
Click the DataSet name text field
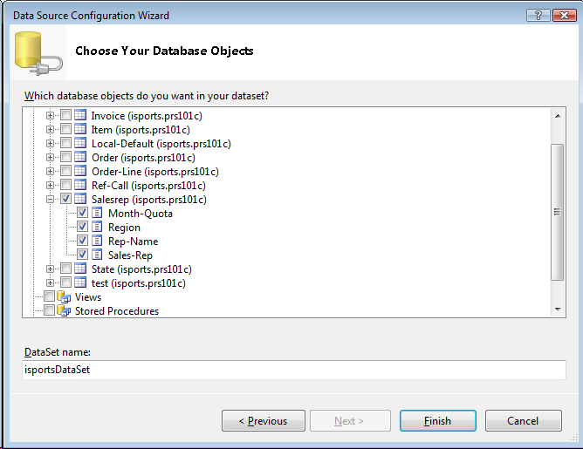[x=295, y=370]
